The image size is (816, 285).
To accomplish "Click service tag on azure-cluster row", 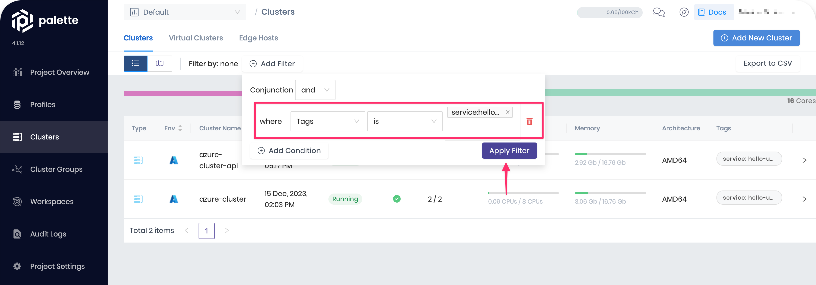I will click(749, 198).
